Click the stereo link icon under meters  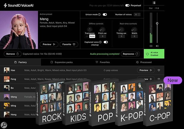(x=151, y=46)
